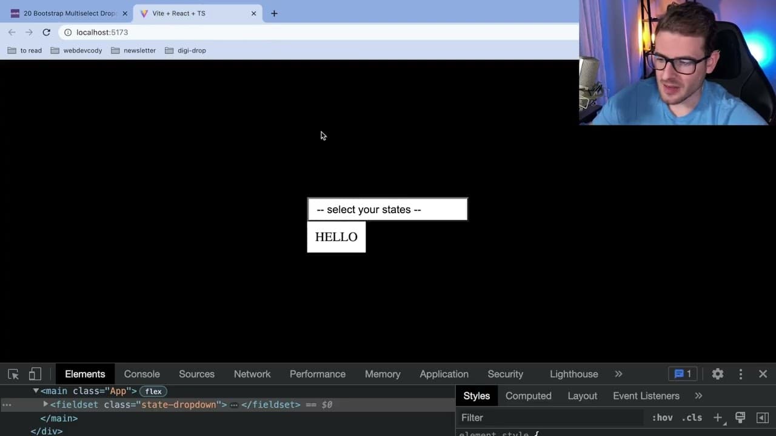Image resolution: width=776 pixels, height=436 pixels.
Task: Open the Security tab
Action: tap(505, 374)
